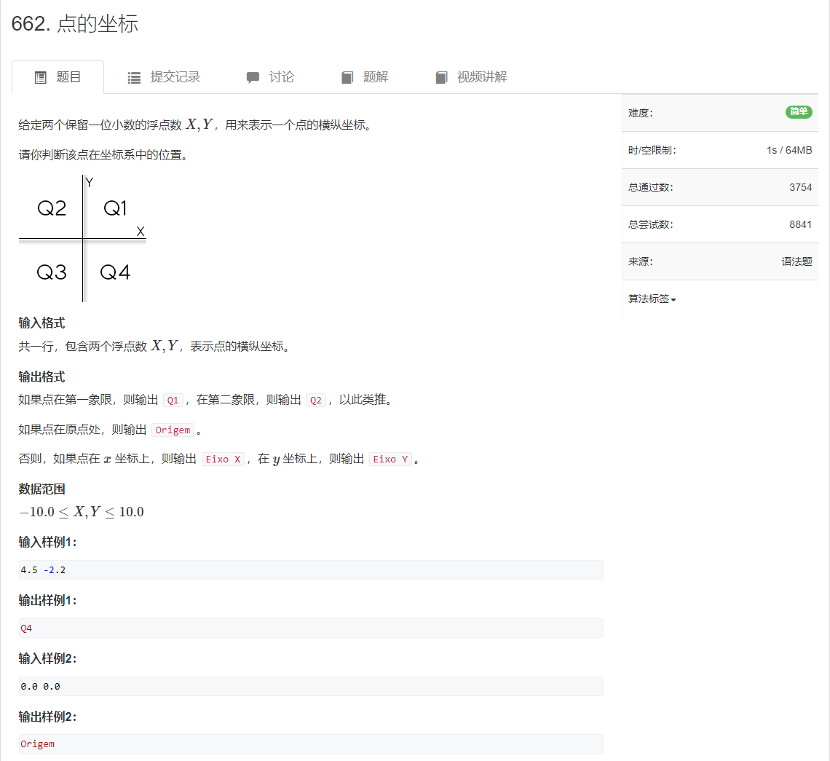Click the range formula −10.0 ≤ X,Y ≤ 10.0

point(82,512)
